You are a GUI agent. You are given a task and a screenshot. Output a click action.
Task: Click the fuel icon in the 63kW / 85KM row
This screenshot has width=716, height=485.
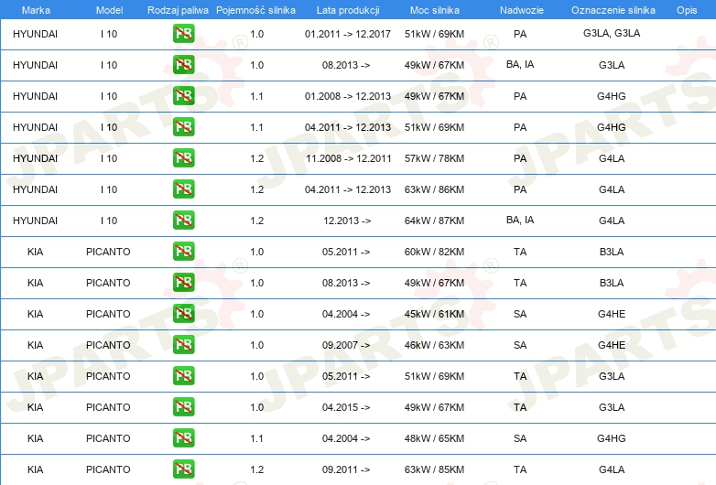[x=183, y=469]
